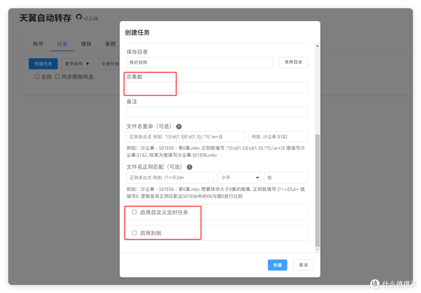Switch to the 媒体 tab
Image resolution: width=421 pixels, height=293 pixels.
[86, 44]
